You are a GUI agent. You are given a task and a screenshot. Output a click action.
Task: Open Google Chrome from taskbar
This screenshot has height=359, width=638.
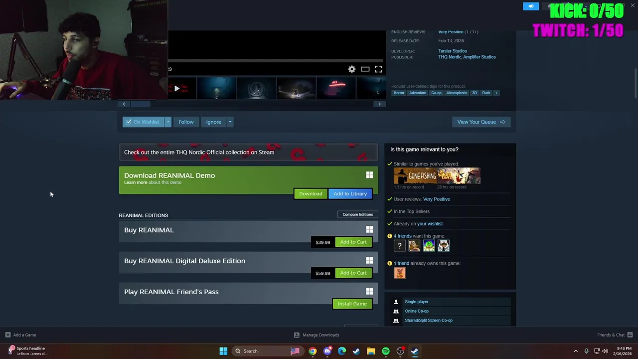313,351
